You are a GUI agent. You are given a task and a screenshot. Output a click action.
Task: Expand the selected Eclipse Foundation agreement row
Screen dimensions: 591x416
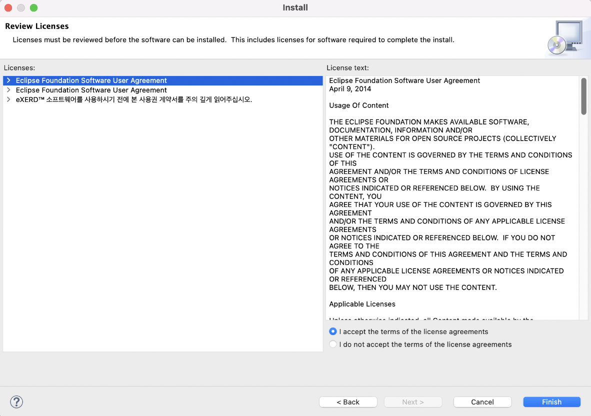tap(8, 80)
